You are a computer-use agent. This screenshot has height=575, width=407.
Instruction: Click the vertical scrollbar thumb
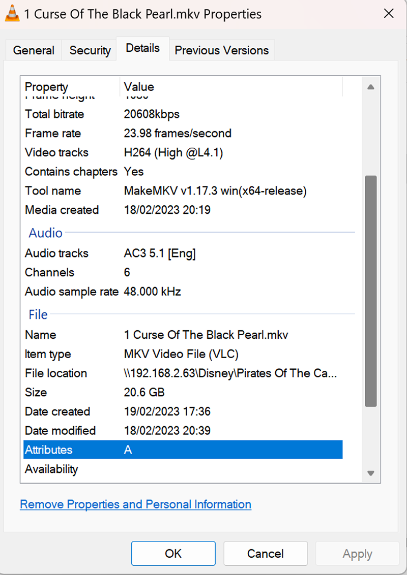coord(371,291)
